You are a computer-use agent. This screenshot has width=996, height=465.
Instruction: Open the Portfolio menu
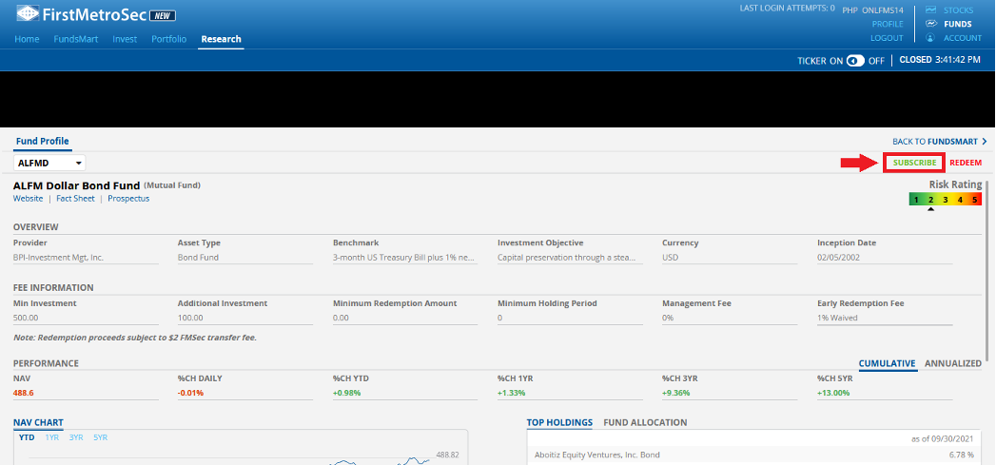click(169, 39)
